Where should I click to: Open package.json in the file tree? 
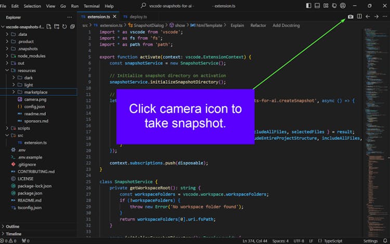(30, 193)
